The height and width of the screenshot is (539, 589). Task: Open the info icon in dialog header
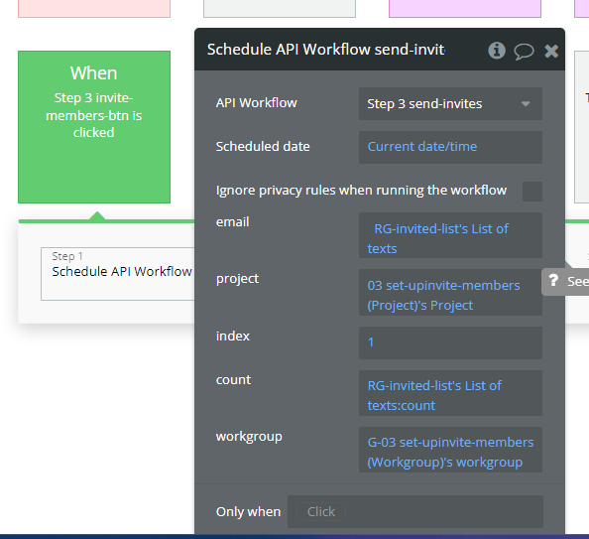(x=496, y=51)
